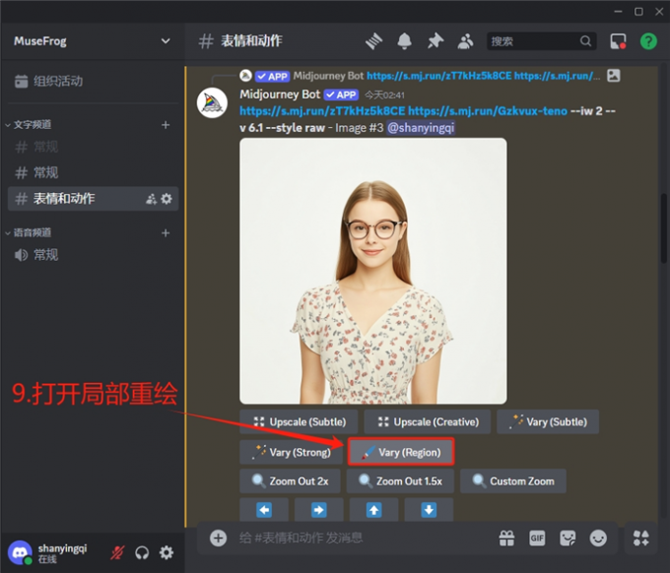The height and width of the screenshot is (573, 670).
Task: Click the shanyingqi user avatar
Action: tap(20, 552)
